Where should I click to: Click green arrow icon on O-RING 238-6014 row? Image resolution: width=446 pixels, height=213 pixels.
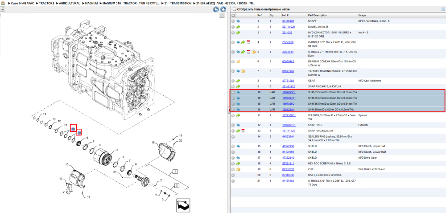coord(243,52)
